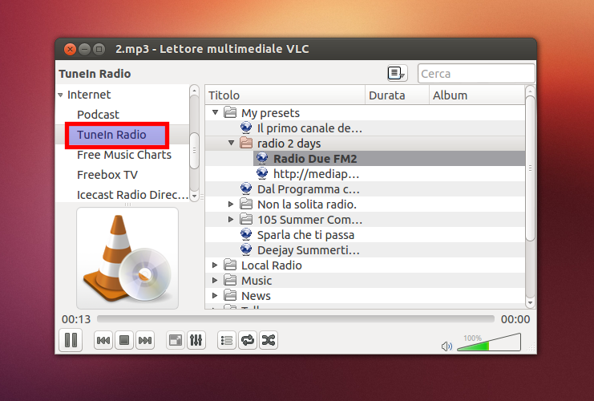Select Dal Programma c… station
The image size is (594, 401).
pyautogui.click(x=309, y=189)
